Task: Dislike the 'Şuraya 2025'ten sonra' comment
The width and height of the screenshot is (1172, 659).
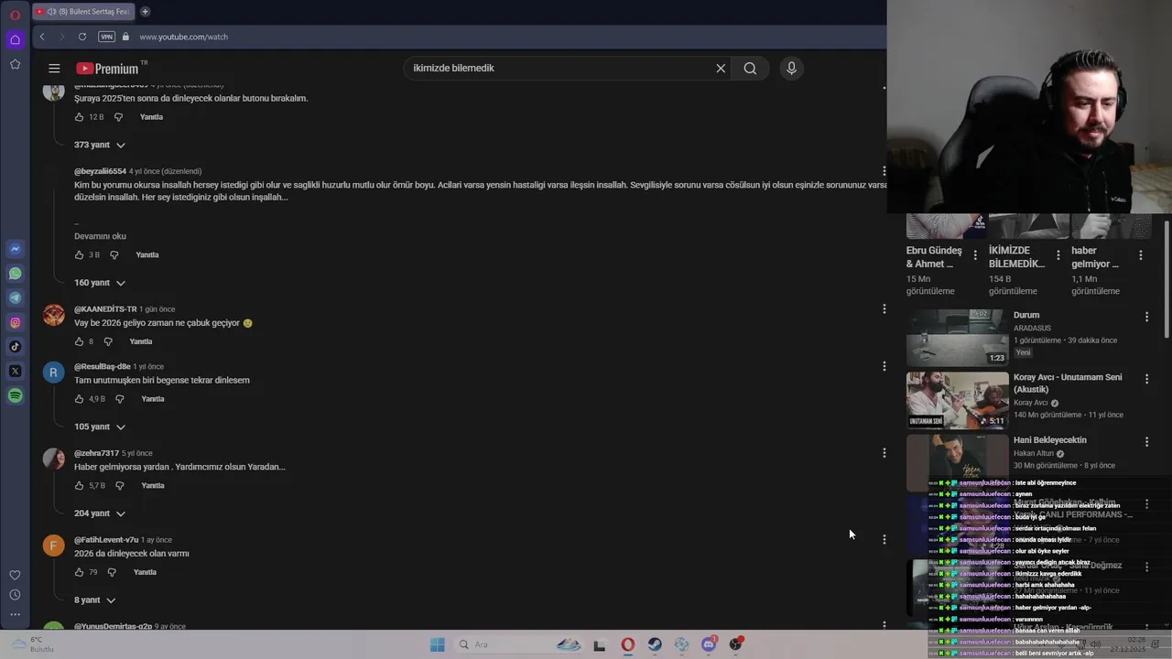Action: (x=118, y=117)
